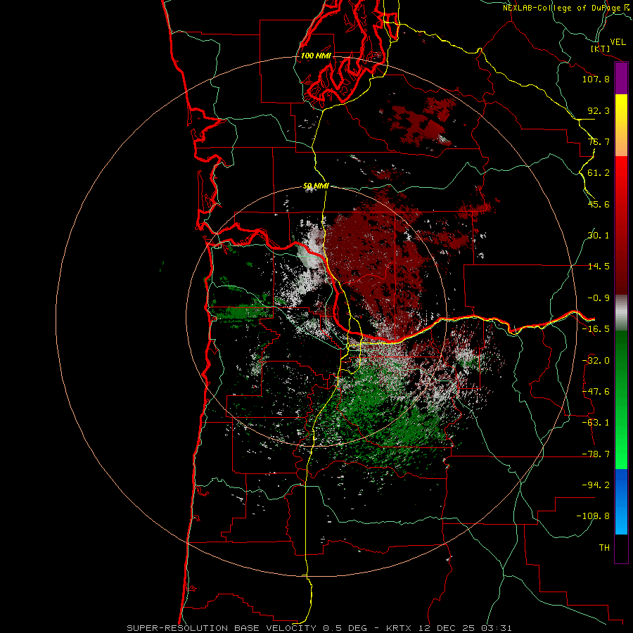The width and height of the screenshot is (633, 633).
Task: Click the [KT] units label
Action: (601, 49)
